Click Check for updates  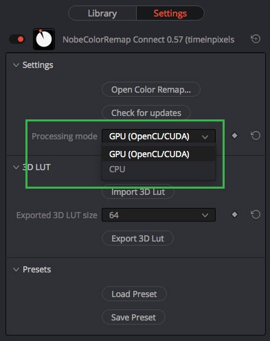[x=146, y=113]
